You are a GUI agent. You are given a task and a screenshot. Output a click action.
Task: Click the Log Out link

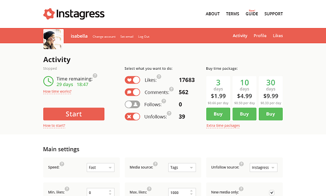144,37
